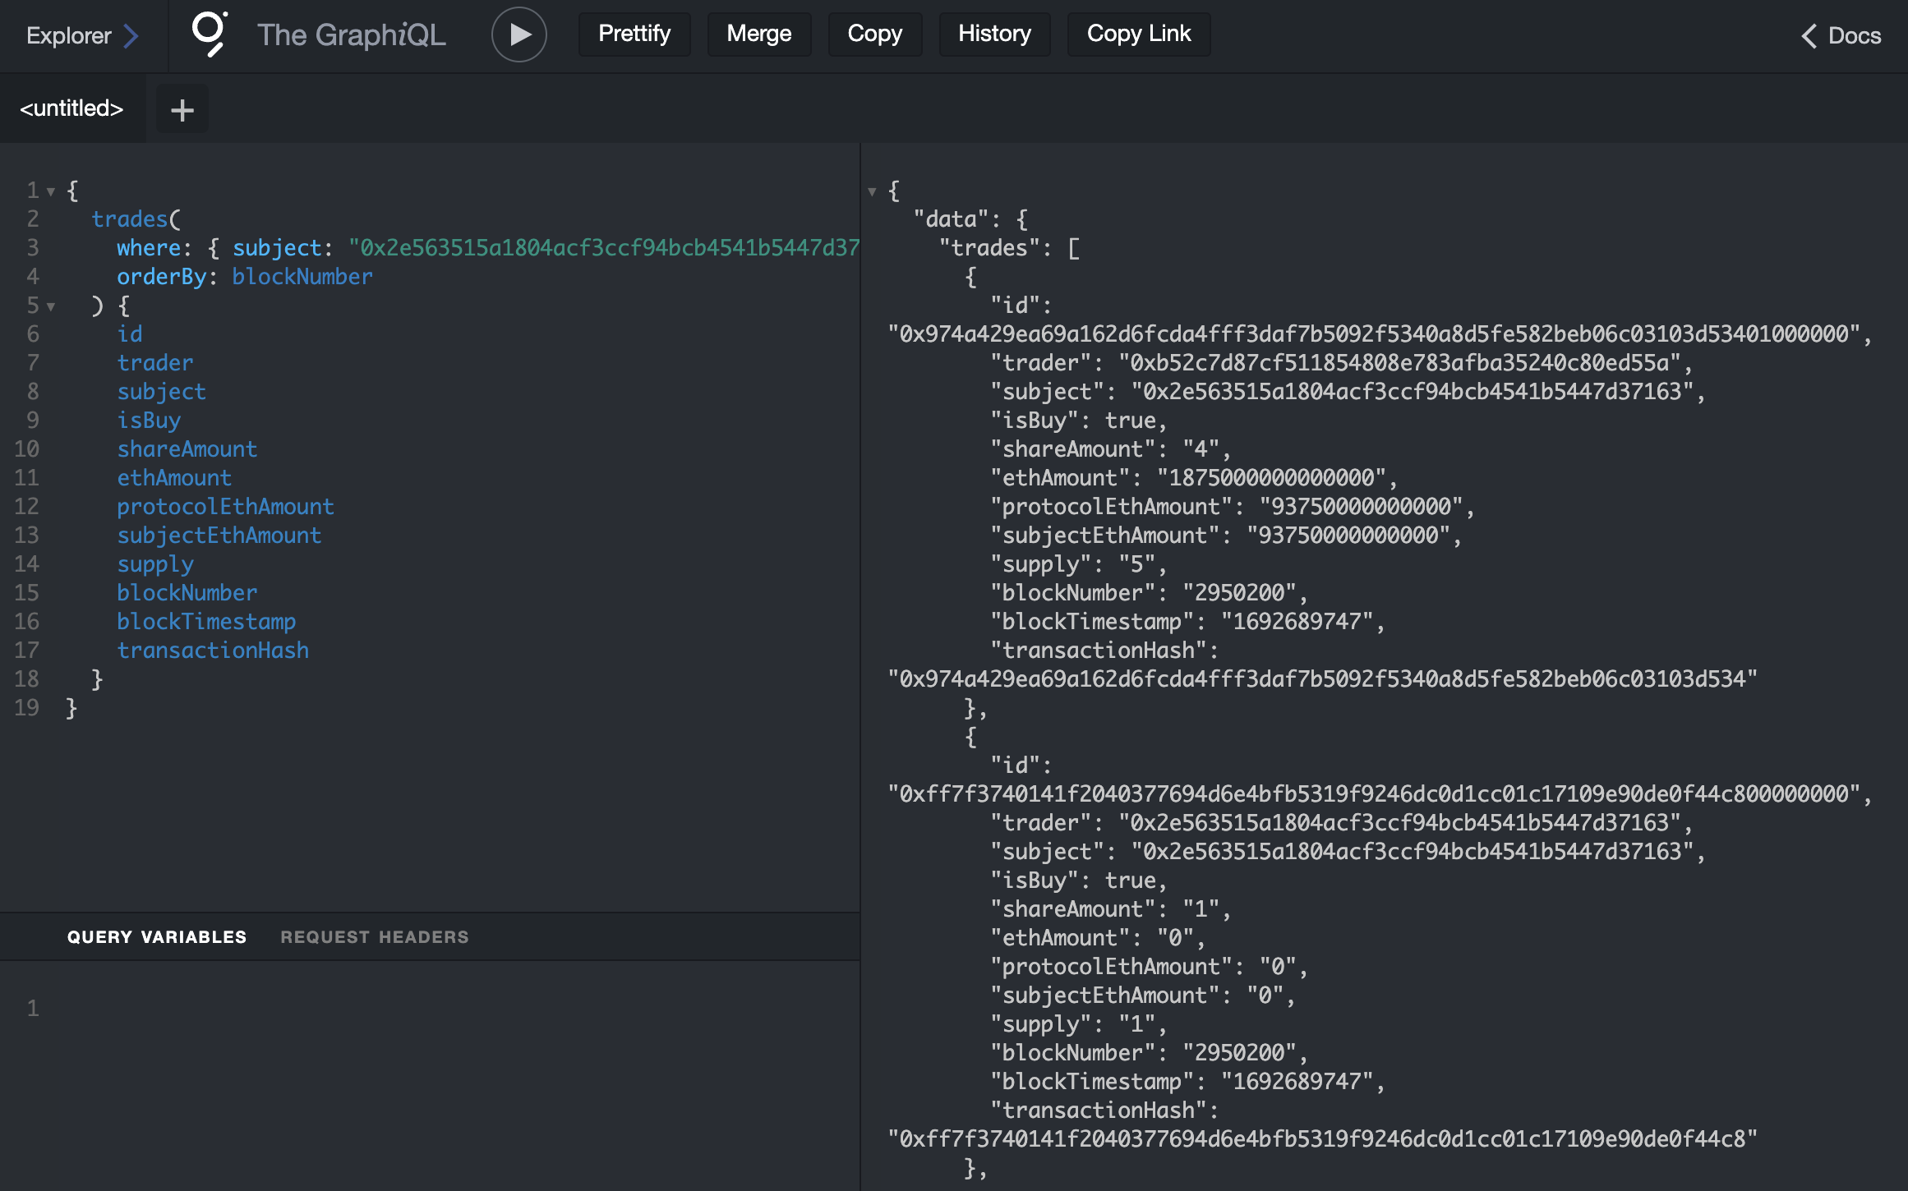Screen dimensions: 1908x1191
Task: Run the query with the play button
Action: 518,34
